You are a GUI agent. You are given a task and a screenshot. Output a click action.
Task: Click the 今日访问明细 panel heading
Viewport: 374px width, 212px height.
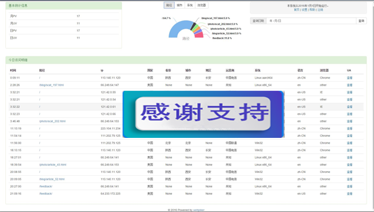click(x=186, y=60)
